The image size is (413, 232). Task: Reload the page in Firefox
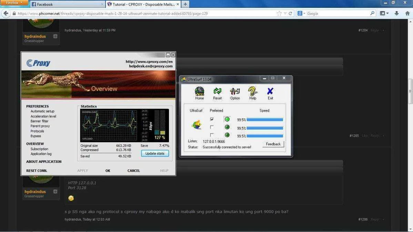290,13
